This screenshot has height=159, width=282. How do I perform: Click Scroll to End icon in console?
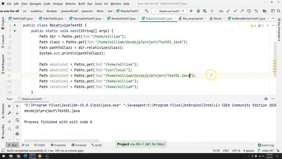(17, 127)
